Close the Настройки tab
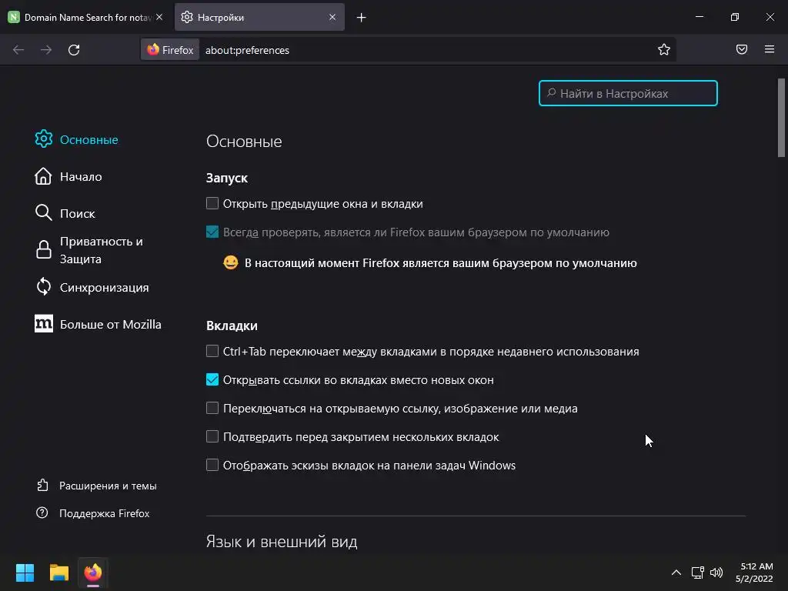The height and width of the screenshot is (591, 788). (332, 17)
